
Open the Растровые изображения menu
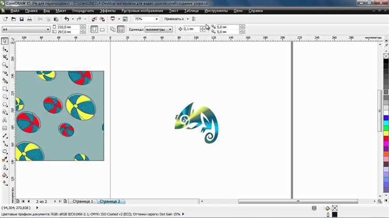142,11
